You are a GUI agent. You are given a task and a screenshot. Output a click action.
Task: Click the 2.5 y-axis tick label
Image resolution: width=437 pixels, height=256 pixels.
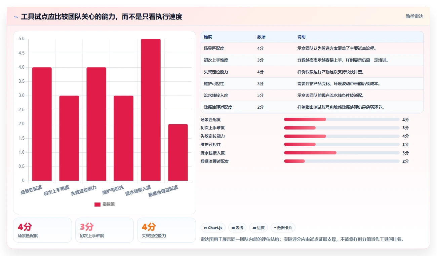(22, 110)
